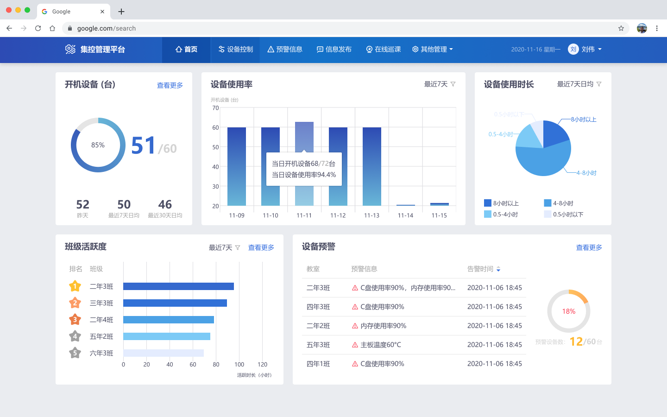
Task: Click the warning icon in 四年3班 row
Action: click(355, 307)
